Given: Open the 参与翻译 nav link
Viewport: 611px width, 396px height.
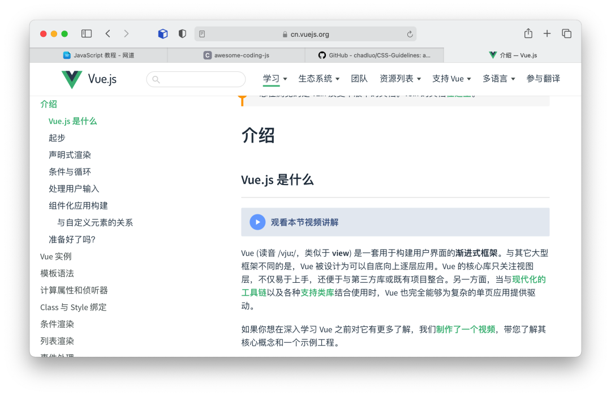Looking at the screenshot, I should (x=543, y=79).
